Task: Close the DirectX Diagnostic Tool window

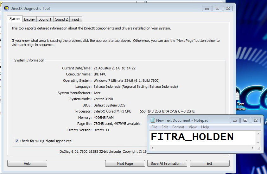Action: (x=228, y=8)
